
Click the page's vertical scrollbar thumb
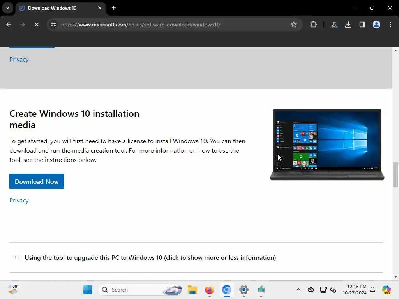[x=395, y=175]
